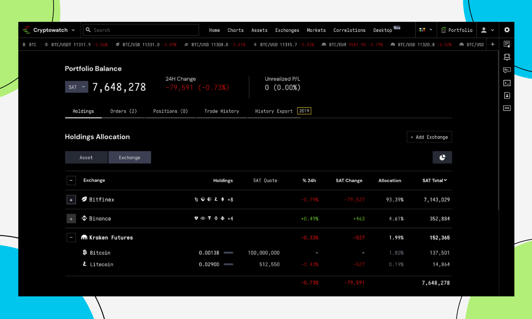Image resolution: width=532 pixels, height=319 pixels.
Task: Open the Markets menu item
Action: click(x=316, y=30)
